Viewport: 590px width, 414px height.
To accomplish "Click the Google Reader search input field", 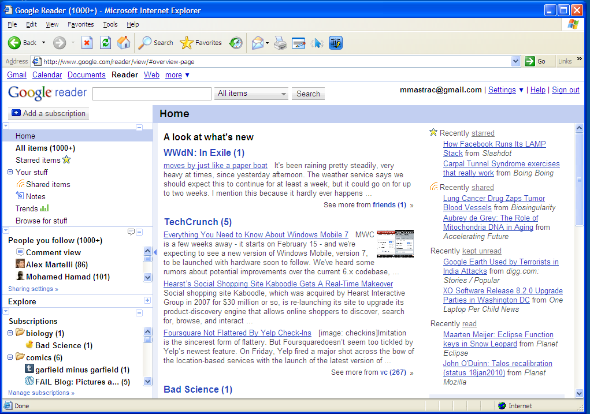I will point(152,94).
